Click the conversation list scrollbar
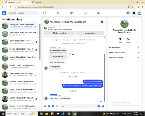 pos(40,41)
